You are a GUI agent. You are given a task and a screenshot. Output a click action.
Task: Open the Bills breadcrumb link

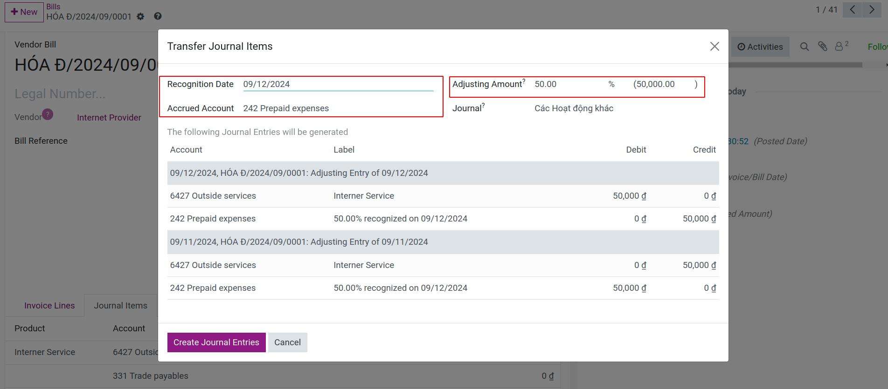tap(53, 7)
